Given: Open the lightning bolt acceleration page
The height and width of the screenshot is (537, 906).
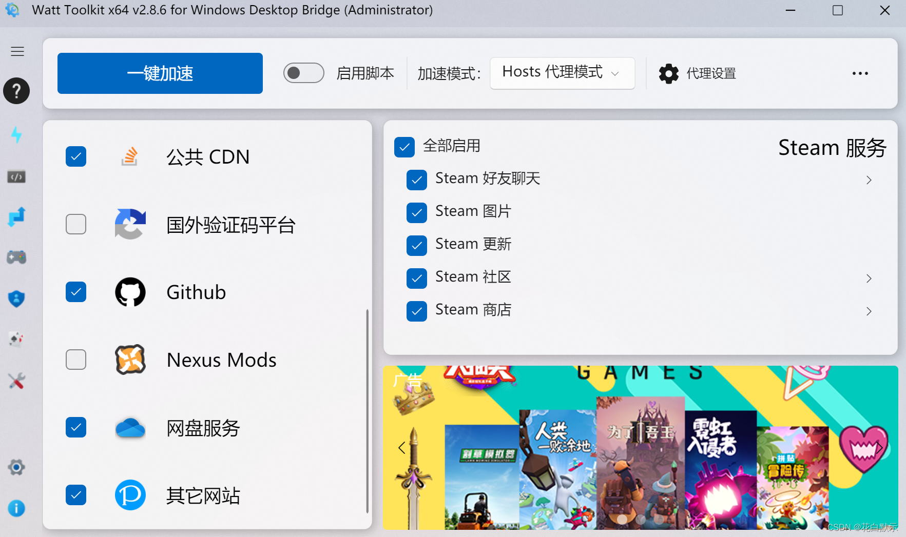Looking at the screenshot, I should (x=16, y=135).
